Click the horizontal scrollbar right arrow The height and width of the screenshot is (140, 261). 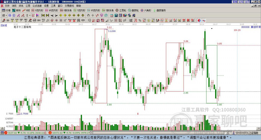tap(228, 133)
